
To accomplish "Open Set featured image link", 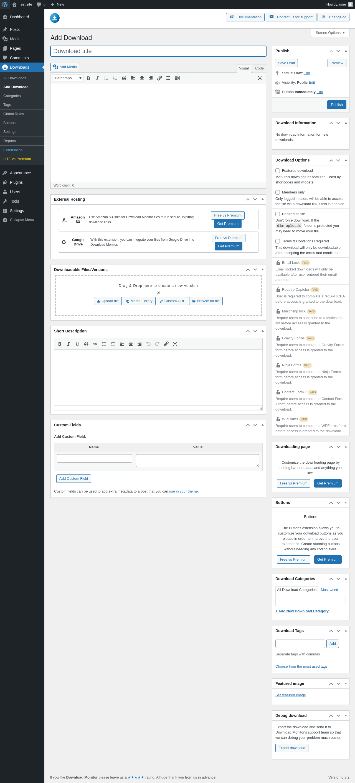I will point(290,695).
